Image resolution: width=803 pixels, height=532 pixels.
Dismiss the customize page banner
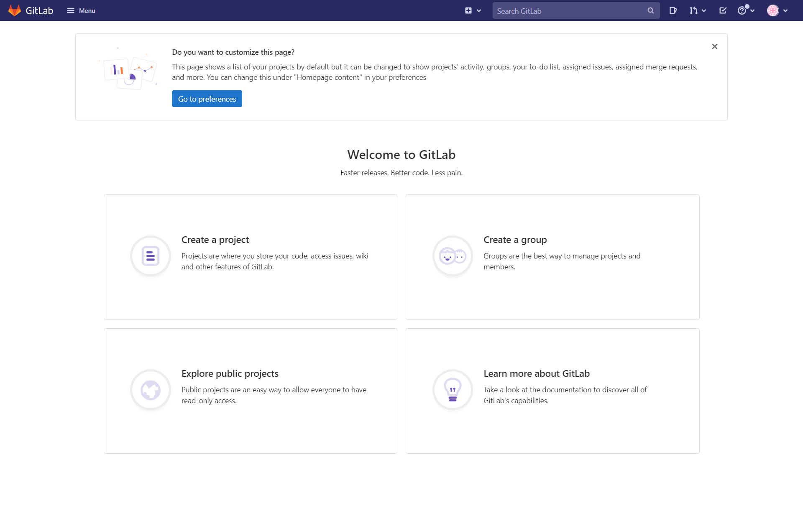pos(714,46)
